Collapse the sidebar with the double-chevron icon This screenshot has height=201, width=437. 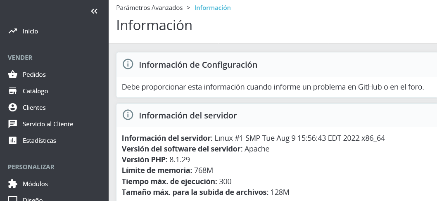tap(94, 11)
